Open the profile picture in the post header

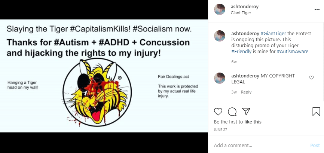pyautogui.click(x=220, y=9)
